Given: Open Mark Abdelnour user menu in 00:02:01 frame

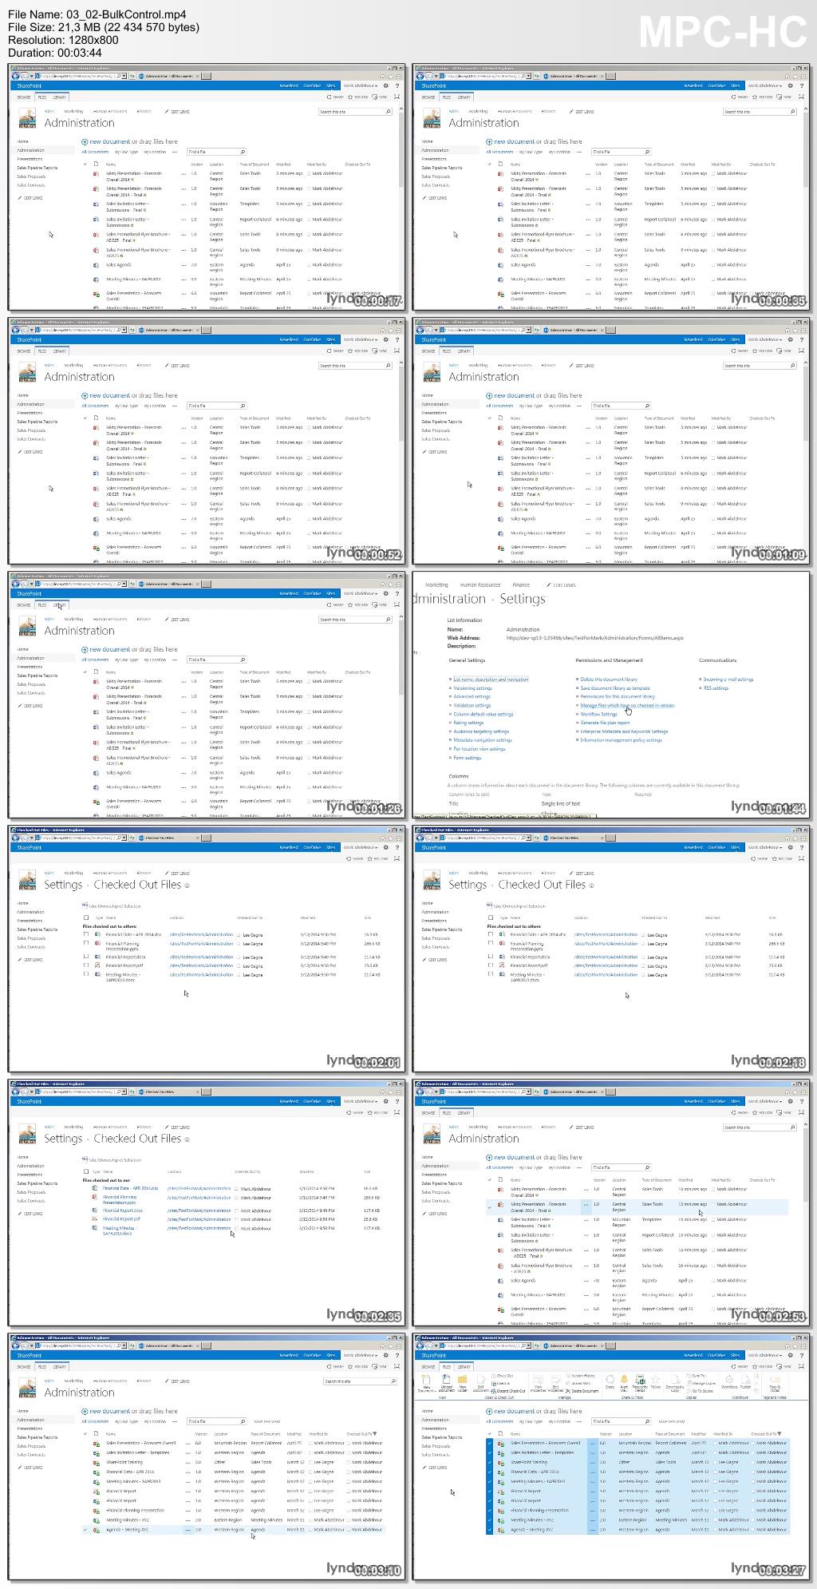Looking at the screenshot, I should pyautogui.click(x=361, y=847).
